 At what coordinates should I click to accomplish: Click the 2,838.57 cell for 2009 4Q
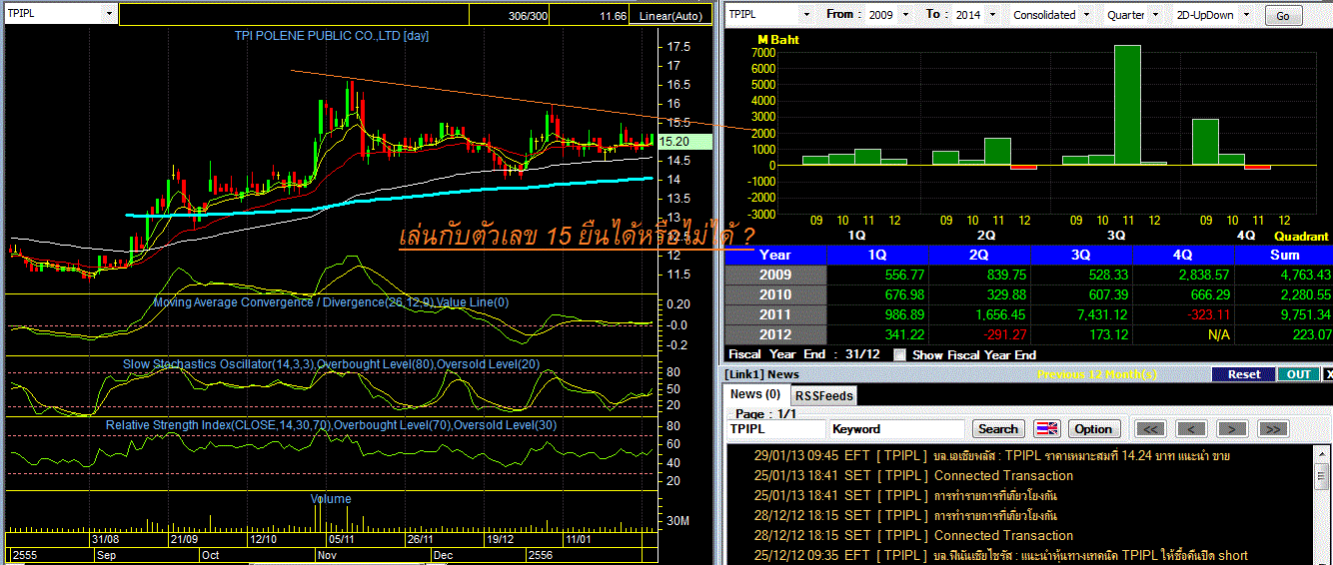click(x=1185, y=275)
